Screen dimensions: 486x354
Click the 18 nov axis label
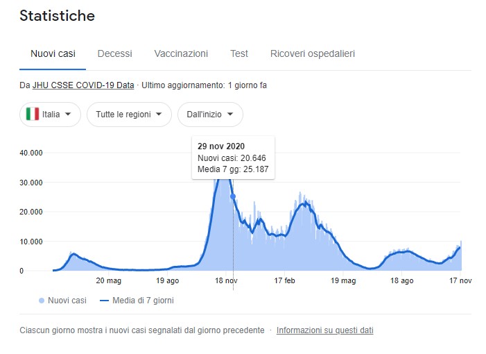click(226, 280)
